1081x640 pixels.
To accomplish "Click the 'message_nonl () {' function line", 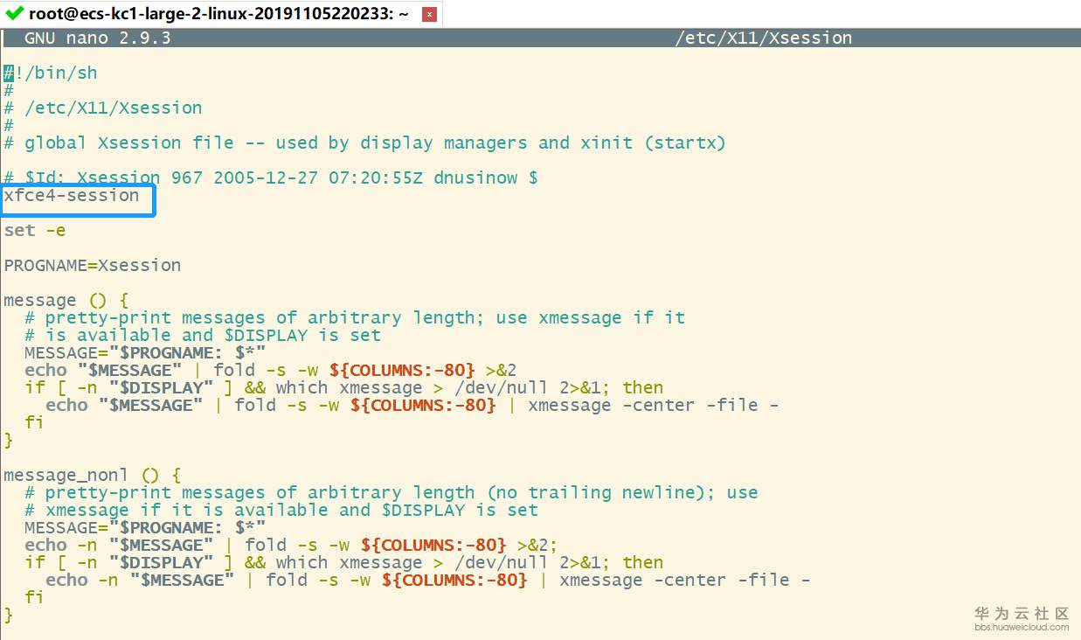I will pyautogui.click(x=93, y=475).
